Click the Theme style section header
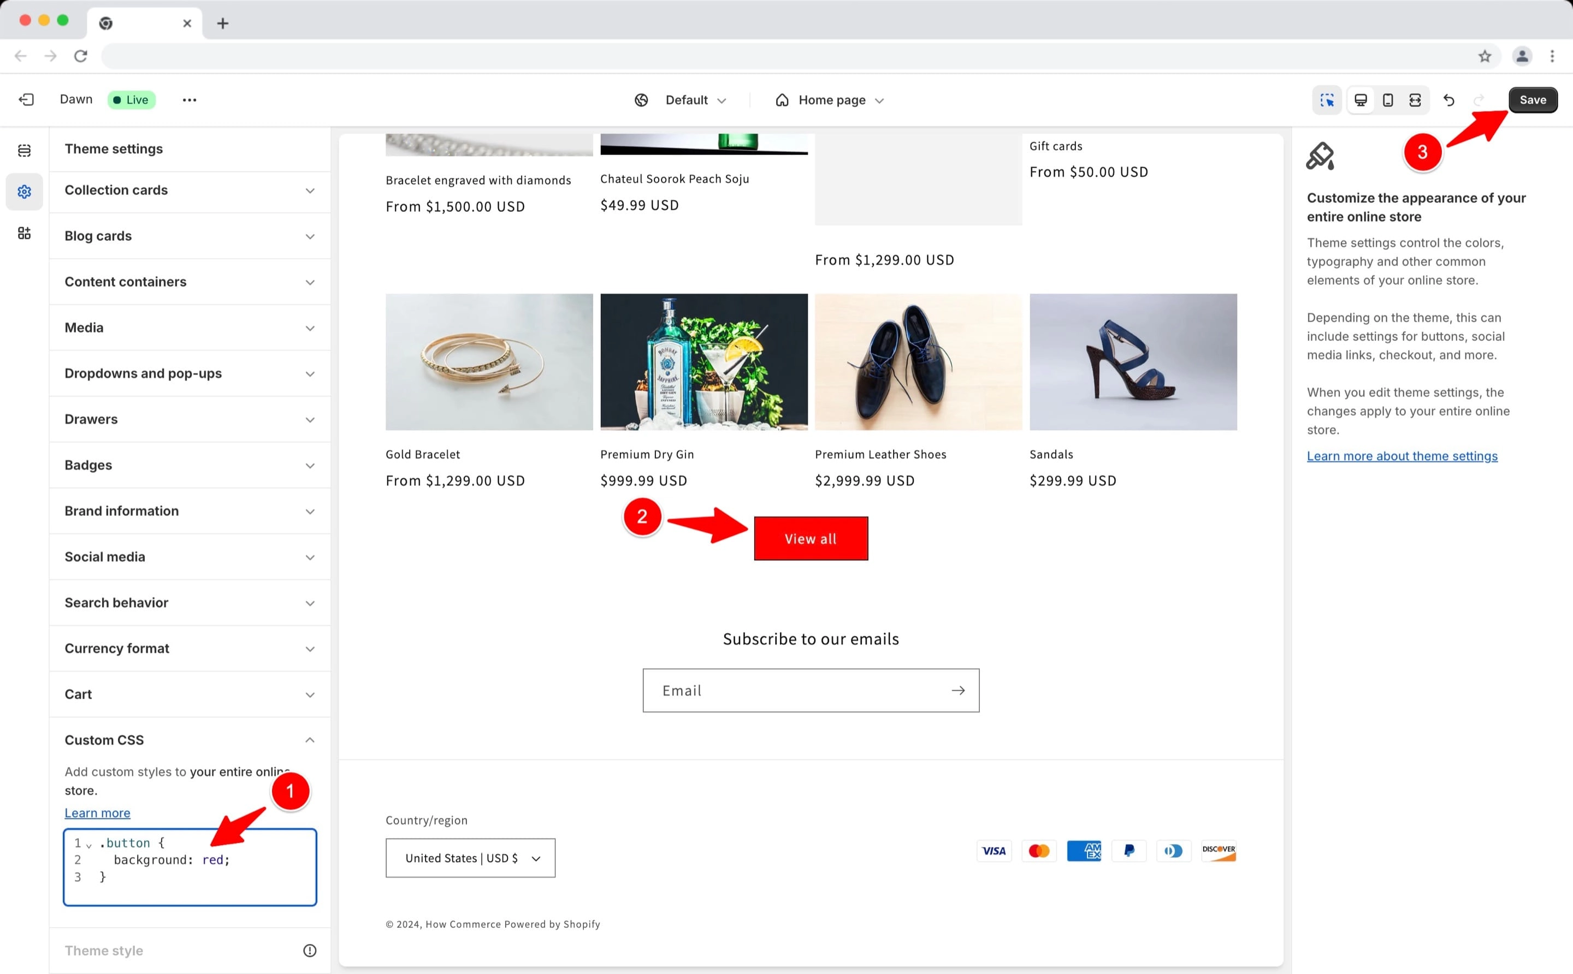This screenshot has width=1573, height=974. [190, 950]
